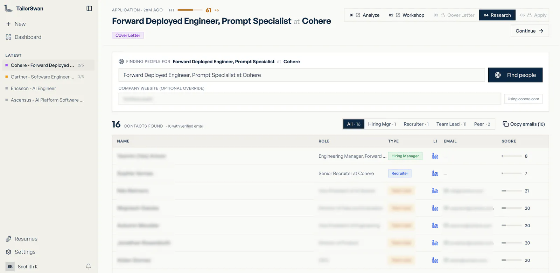Click the score bar showing 7
Screen dimensions: 560x273
[512, 173]
